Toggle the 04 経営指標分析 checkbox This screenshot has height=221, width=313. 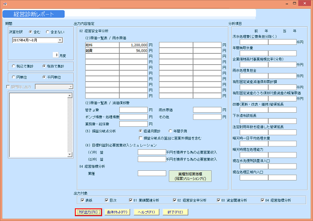pos(263,200)
